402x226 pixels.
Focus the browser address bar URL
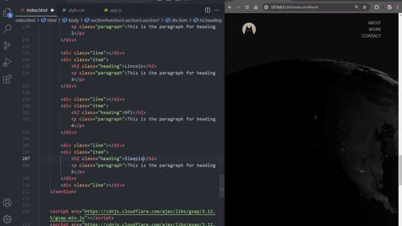(x=295, y=7)
